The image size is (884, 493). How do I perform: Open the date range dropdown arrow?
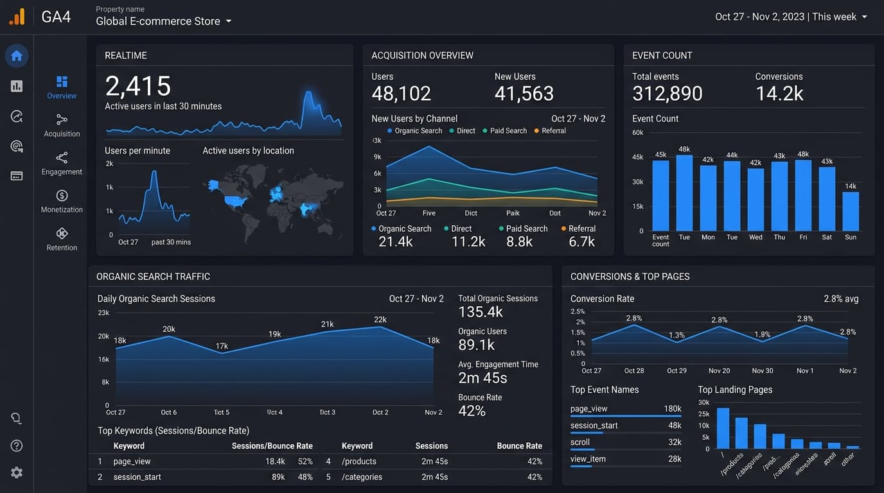(x=864, y=17)
